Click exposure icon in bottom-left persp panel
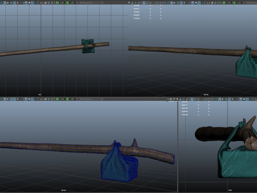257x193 pixels. pos(57,99)
